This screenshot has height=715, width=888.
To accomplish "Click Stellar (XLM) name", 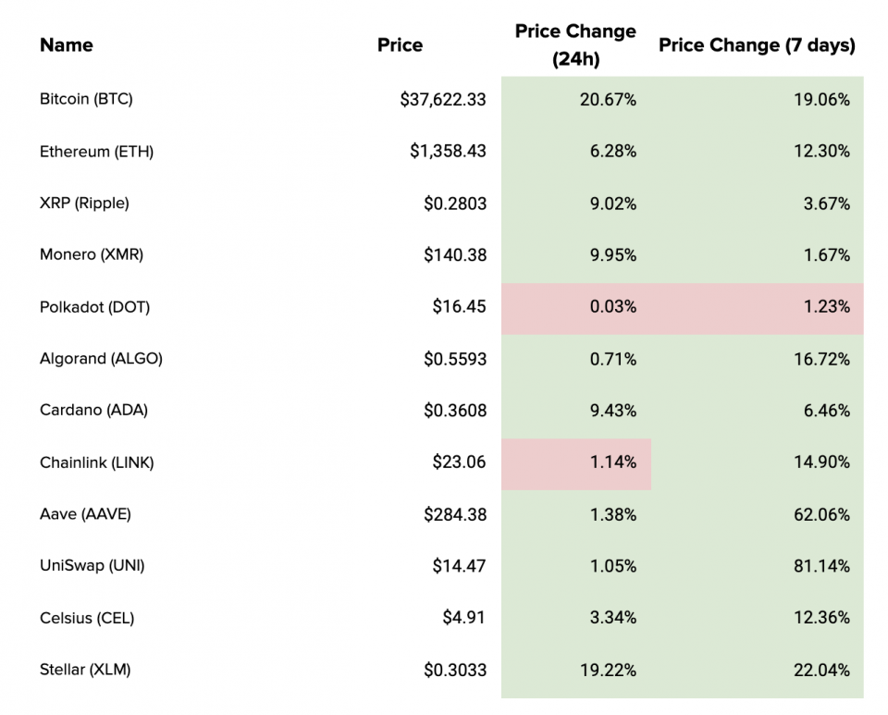I will coord(85,670).
